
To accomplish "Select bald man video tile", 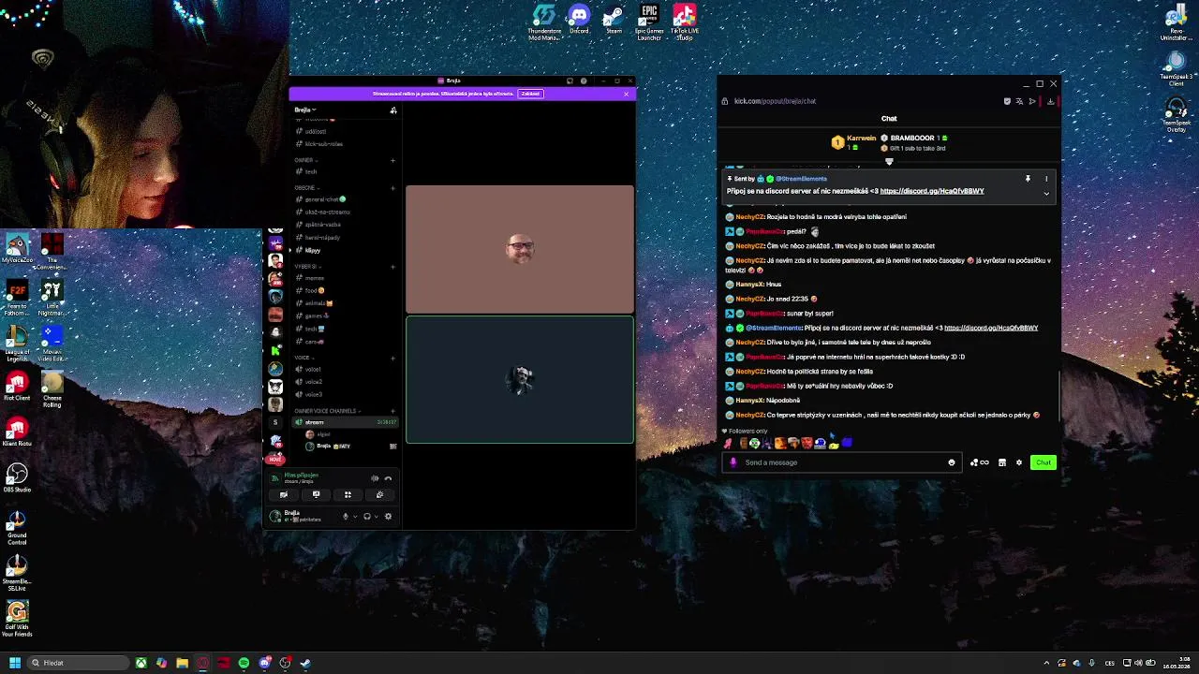I will pyautogui.click(x=520, y=249).
